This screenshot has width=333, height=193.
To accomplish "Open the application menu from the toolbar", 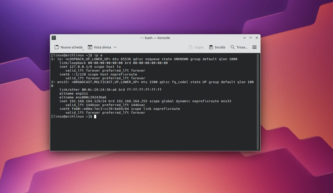I will (x=254, y=47).
